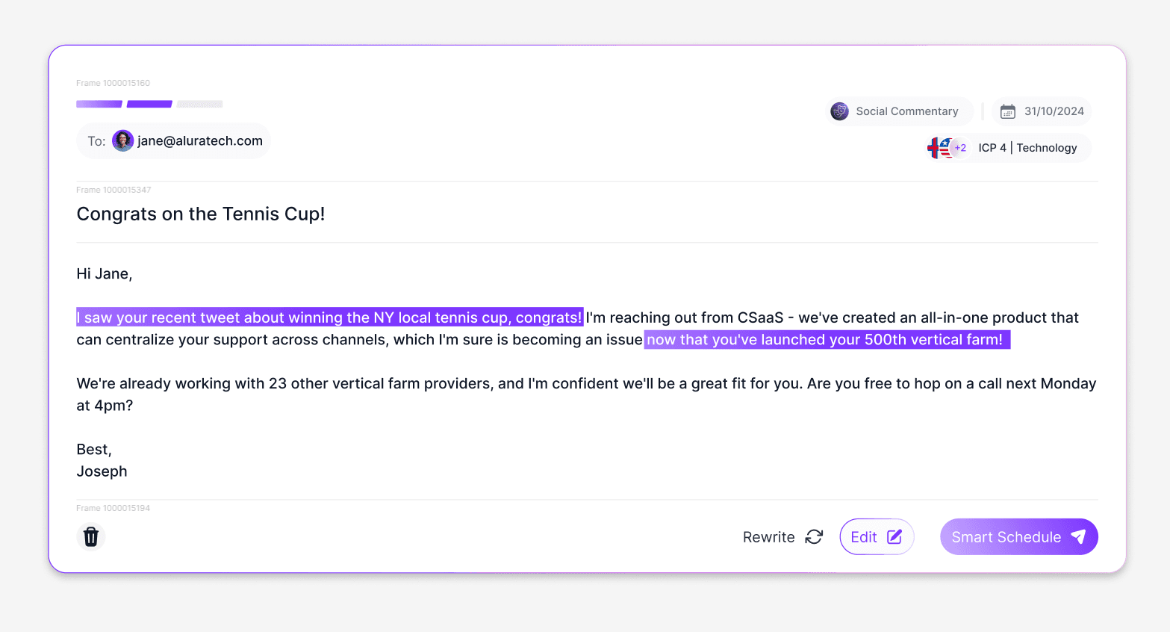Click Jane's avatar in the To field
The image size is (1170, 632).
(x=122, y=140)
